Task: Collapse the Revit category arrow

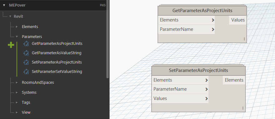Action: (10, 17)
